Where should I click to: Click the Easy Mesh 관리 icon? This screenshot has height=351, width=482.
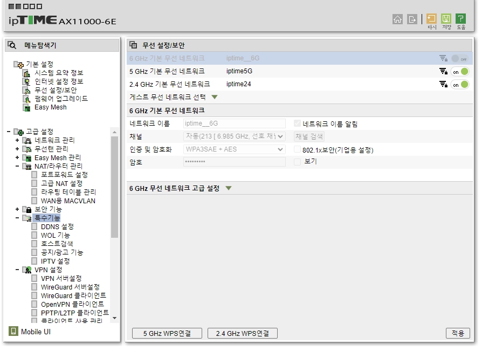(27, 158)
